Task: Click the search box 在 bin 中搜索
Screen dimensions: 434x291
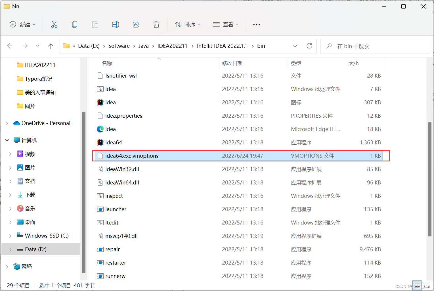Action: pyautogui.click(x=375, y=46)
